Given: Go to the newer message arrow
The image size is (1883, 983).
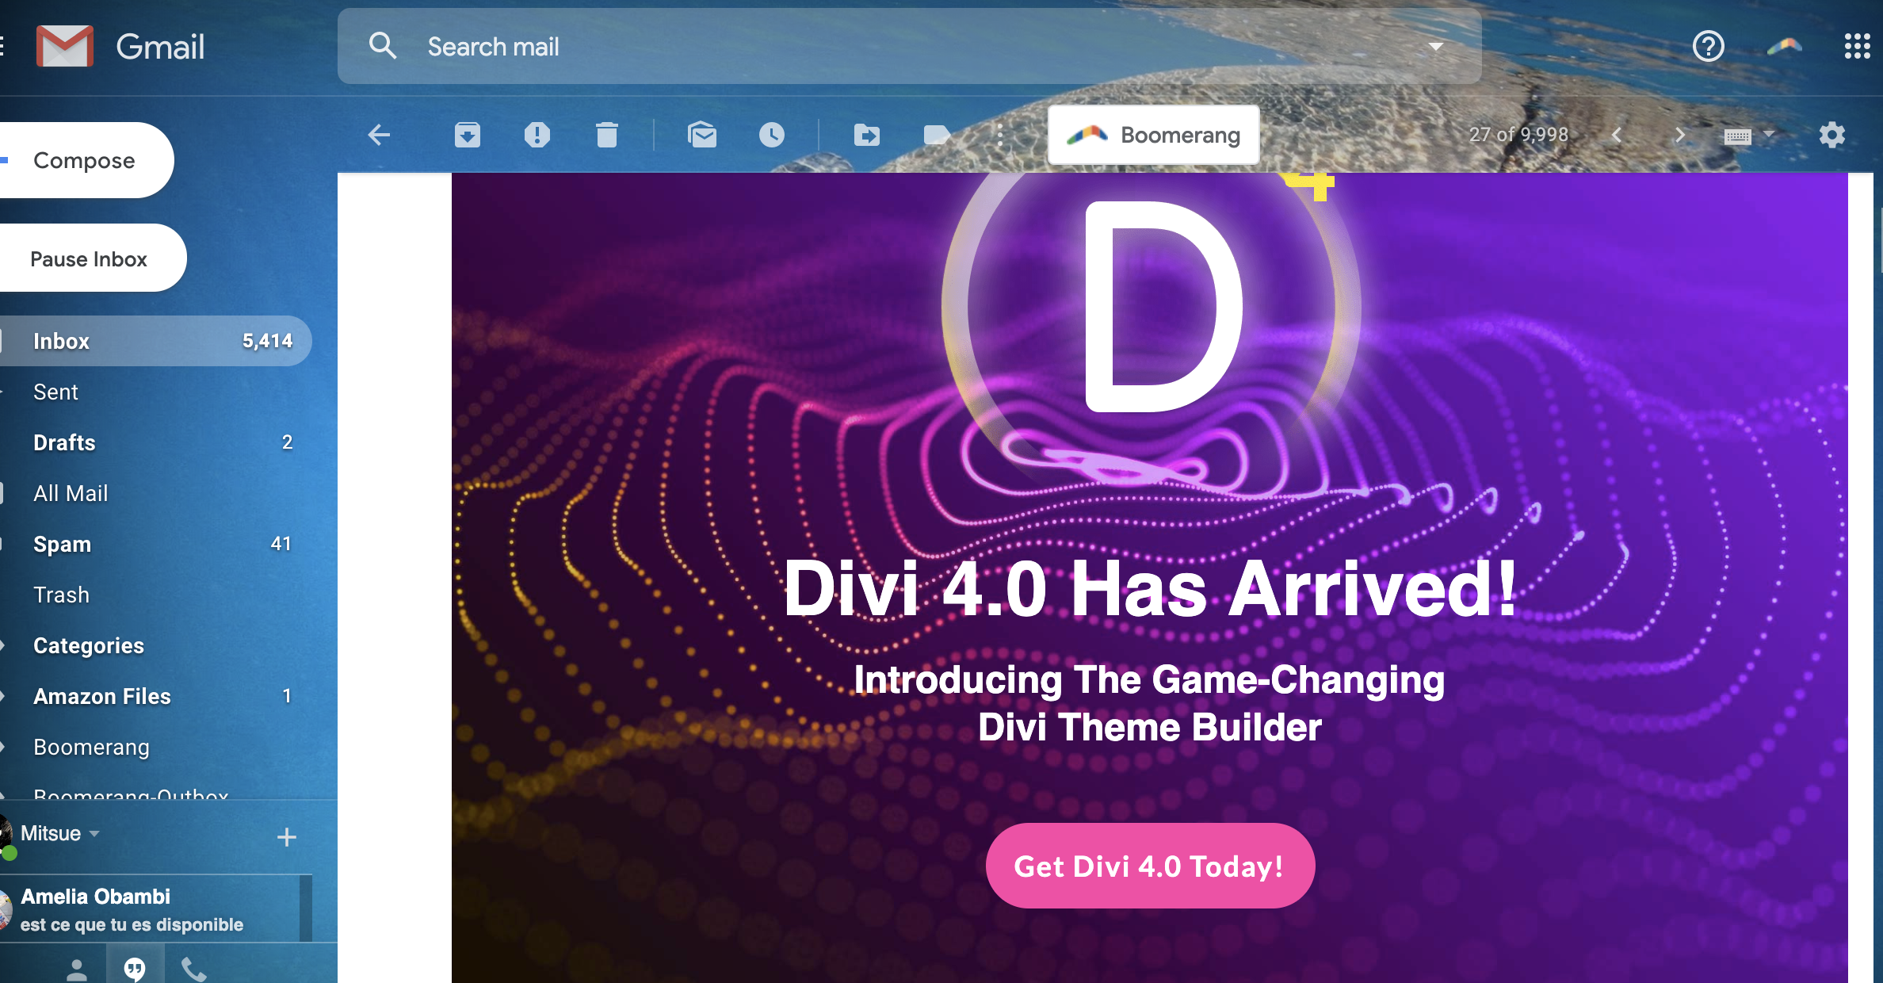Looking at the screenshot, I should click(x=1617, y=135).
